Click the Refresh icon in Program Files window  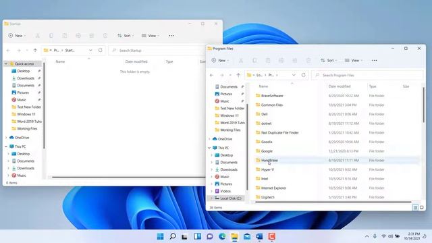(x=303, y=75)
